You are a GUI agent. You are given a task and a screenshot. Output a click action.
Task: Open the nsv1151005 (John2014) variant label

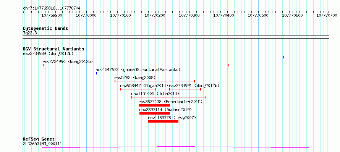155,94
